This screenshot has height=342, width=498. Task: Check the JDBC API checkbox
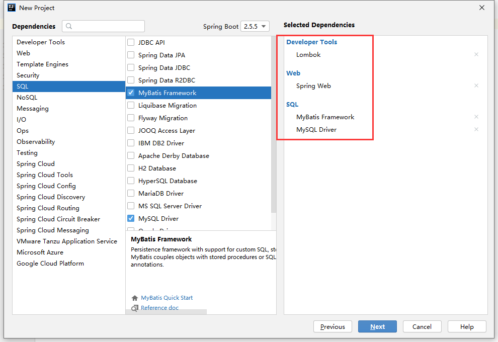131,42
